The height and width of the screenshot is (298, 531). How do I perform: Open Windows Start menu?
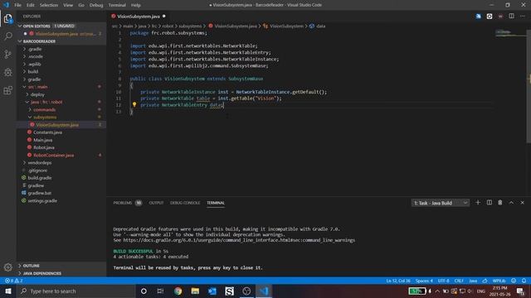click(x=8, y=291)
